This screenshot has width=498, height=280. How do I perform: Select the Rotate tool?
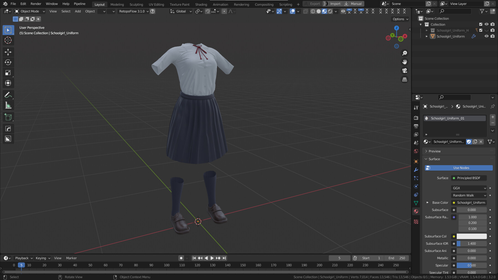pos(8,62)
